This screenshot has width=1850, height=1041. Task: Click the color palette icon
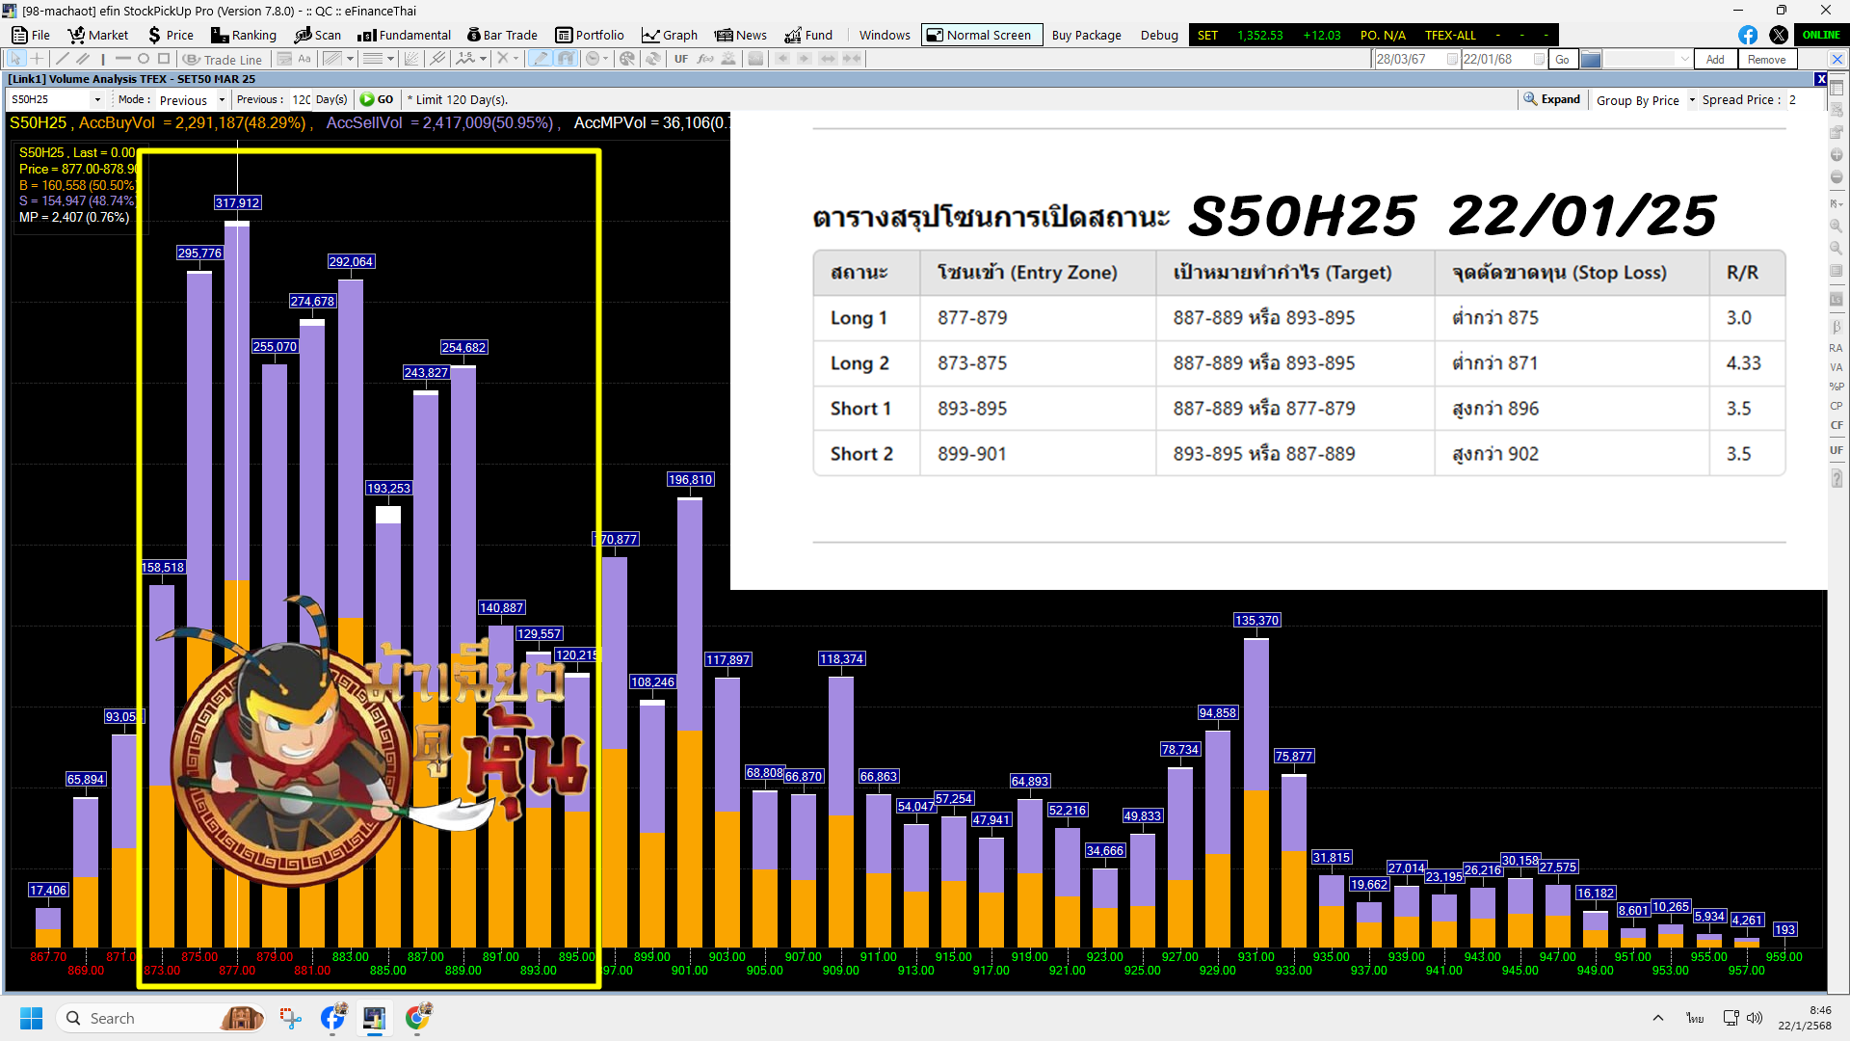(x=627, y=59)
